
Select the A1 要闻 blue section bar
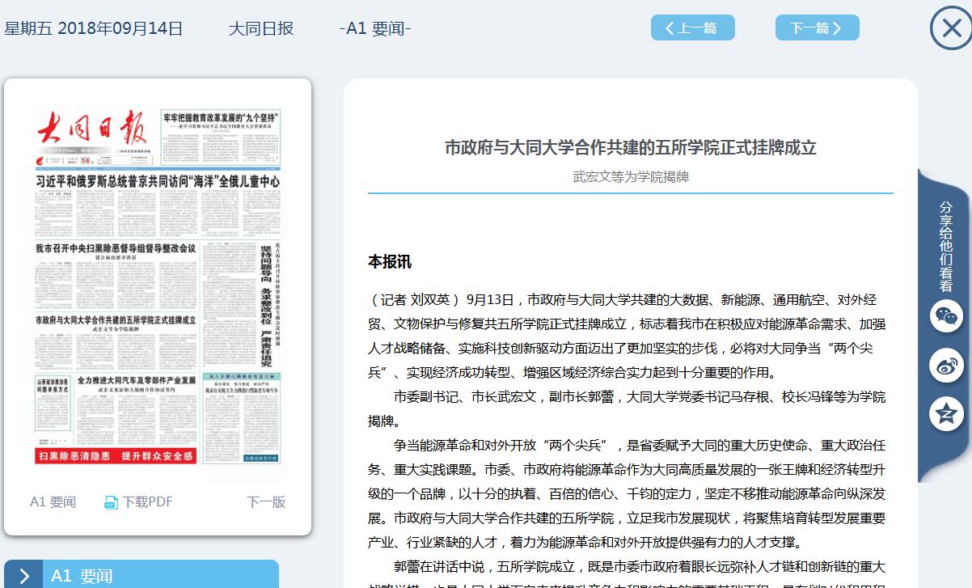(142, 574)
